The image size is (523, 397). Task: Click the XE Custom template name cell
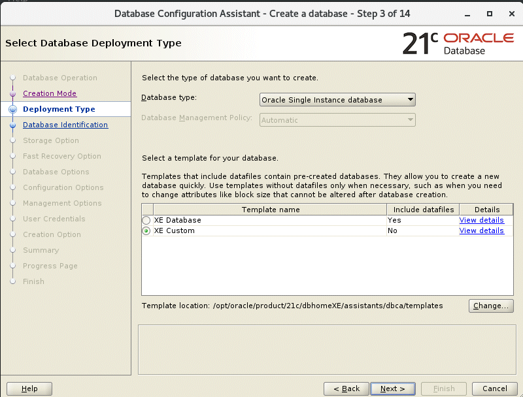coord(269,230)
